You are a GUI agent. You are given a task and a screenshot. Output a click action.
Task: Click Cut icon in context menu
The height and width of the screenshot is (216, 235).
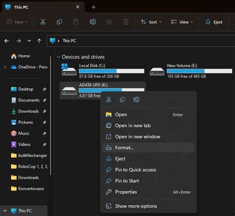109,100
